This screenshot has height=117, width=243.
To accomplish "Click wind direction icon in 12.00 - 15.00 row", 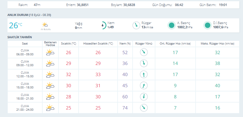I will pos(144,74).
